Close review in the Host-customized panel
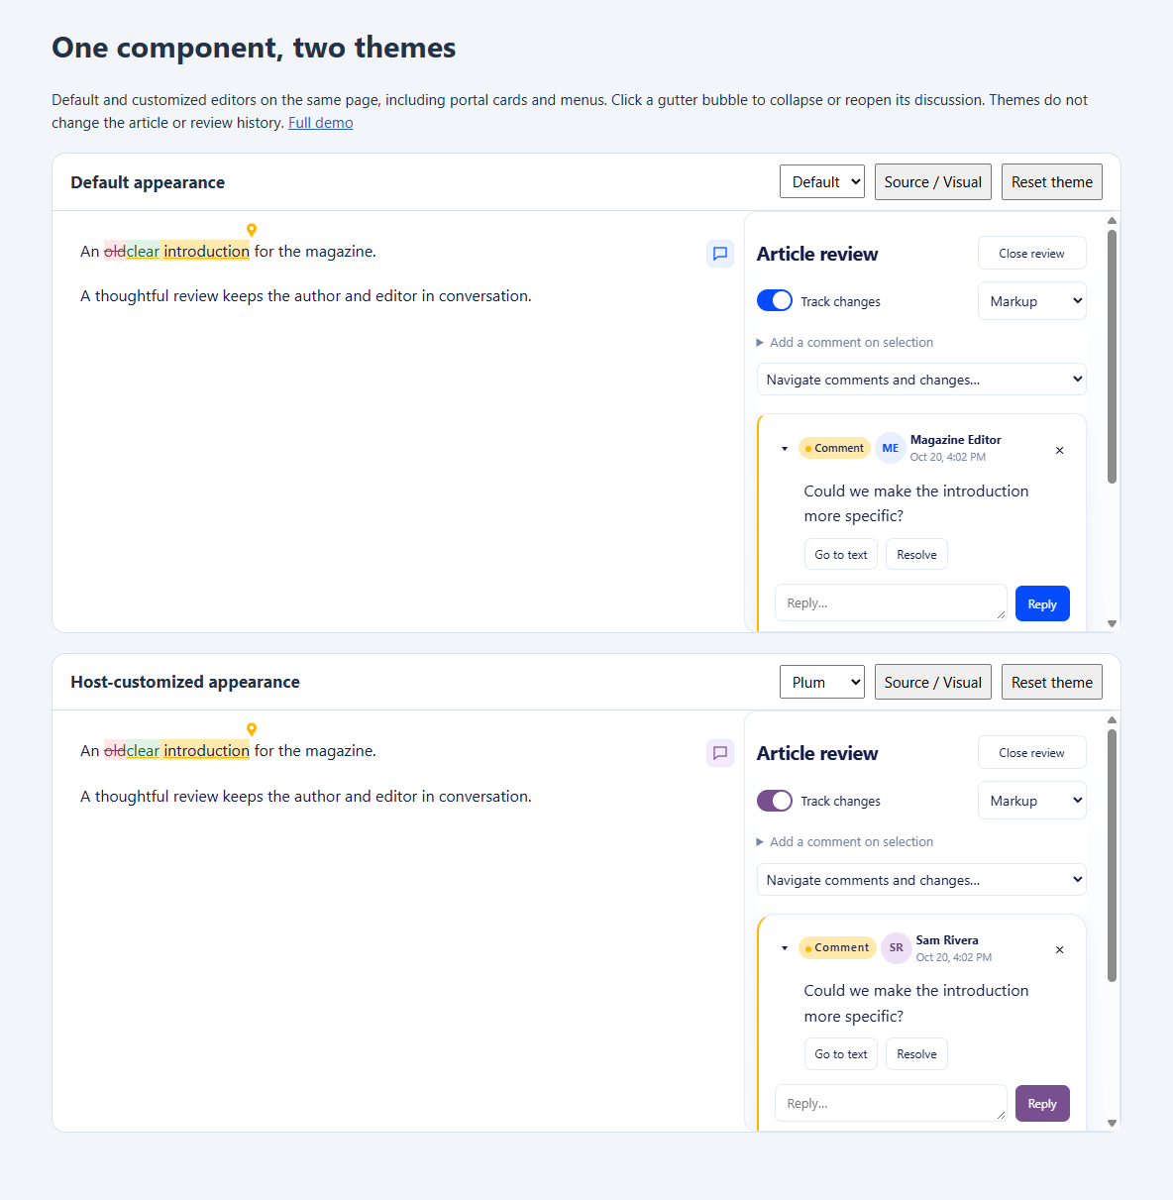This screenshot has width=1173, height=1200. (x=1032, y=752)
